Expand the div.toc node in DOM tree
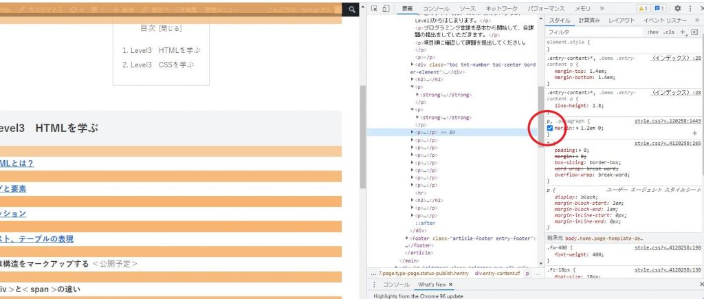The image size is (704, 299). click(412, 64)
